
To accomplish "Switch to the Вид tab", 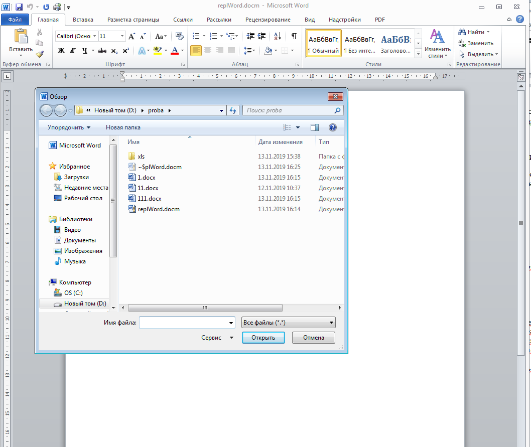I will tap(310, 20).
